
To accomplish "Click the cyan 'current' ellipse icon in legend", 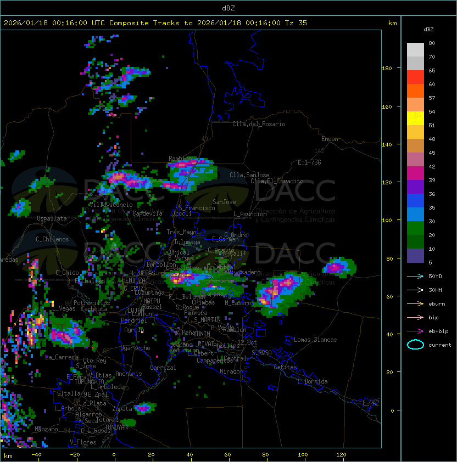I will [x=415, y=345].
